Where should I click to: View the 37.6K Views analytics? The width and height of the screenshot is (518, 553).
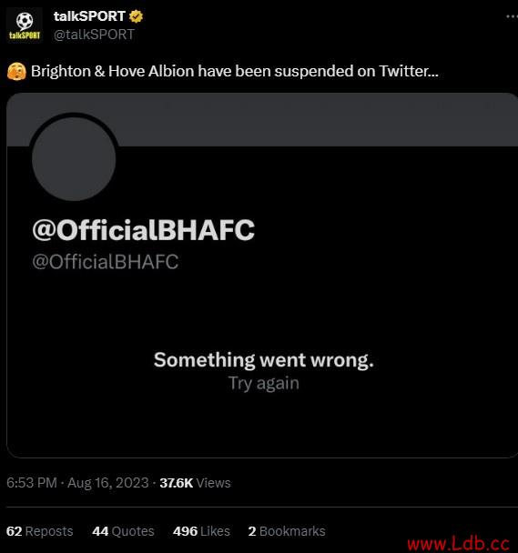click(x=195, y=483)
